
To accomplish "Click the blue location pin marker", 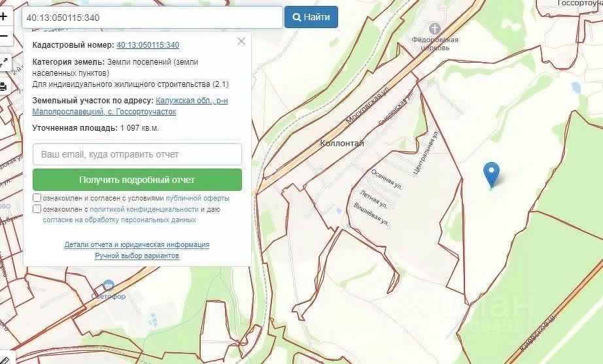I will coord(491,175).
